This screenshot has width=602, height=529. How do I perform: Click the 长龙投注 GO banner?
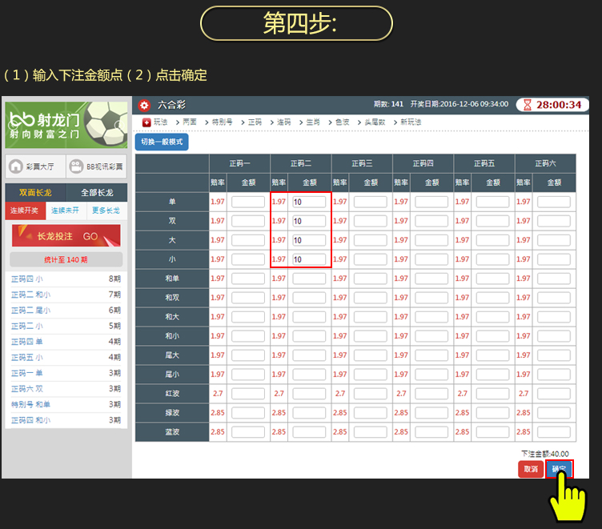66,236
